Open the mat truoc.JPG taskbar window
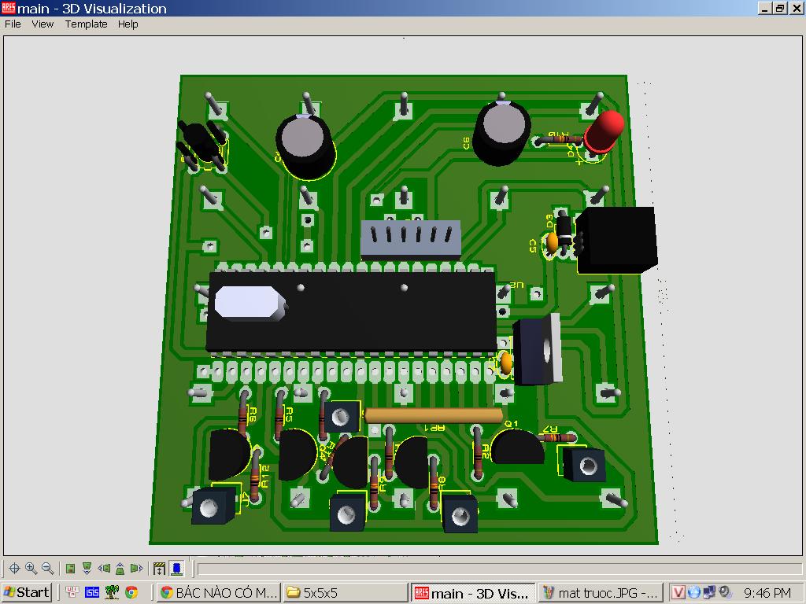Viewport: 806px width, 604px height. pos(601,593)
